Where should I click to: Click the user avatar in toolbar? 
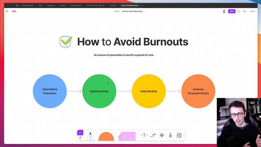click(224, 11)
